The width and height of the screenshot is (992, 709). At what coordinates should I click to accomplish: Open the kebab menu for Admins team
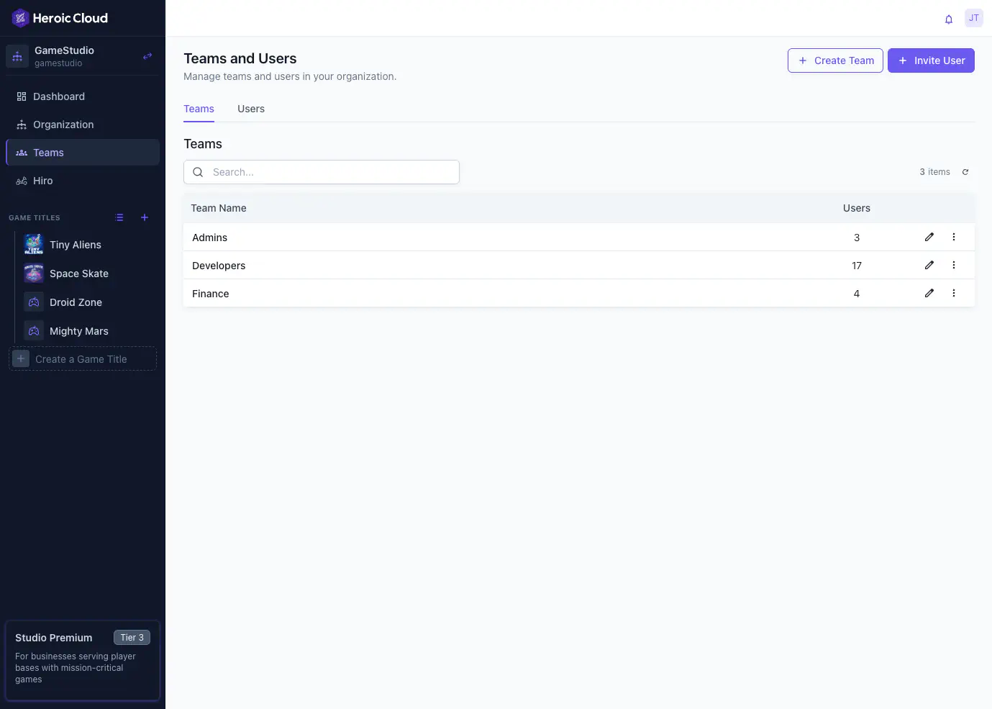pos(953,236)
